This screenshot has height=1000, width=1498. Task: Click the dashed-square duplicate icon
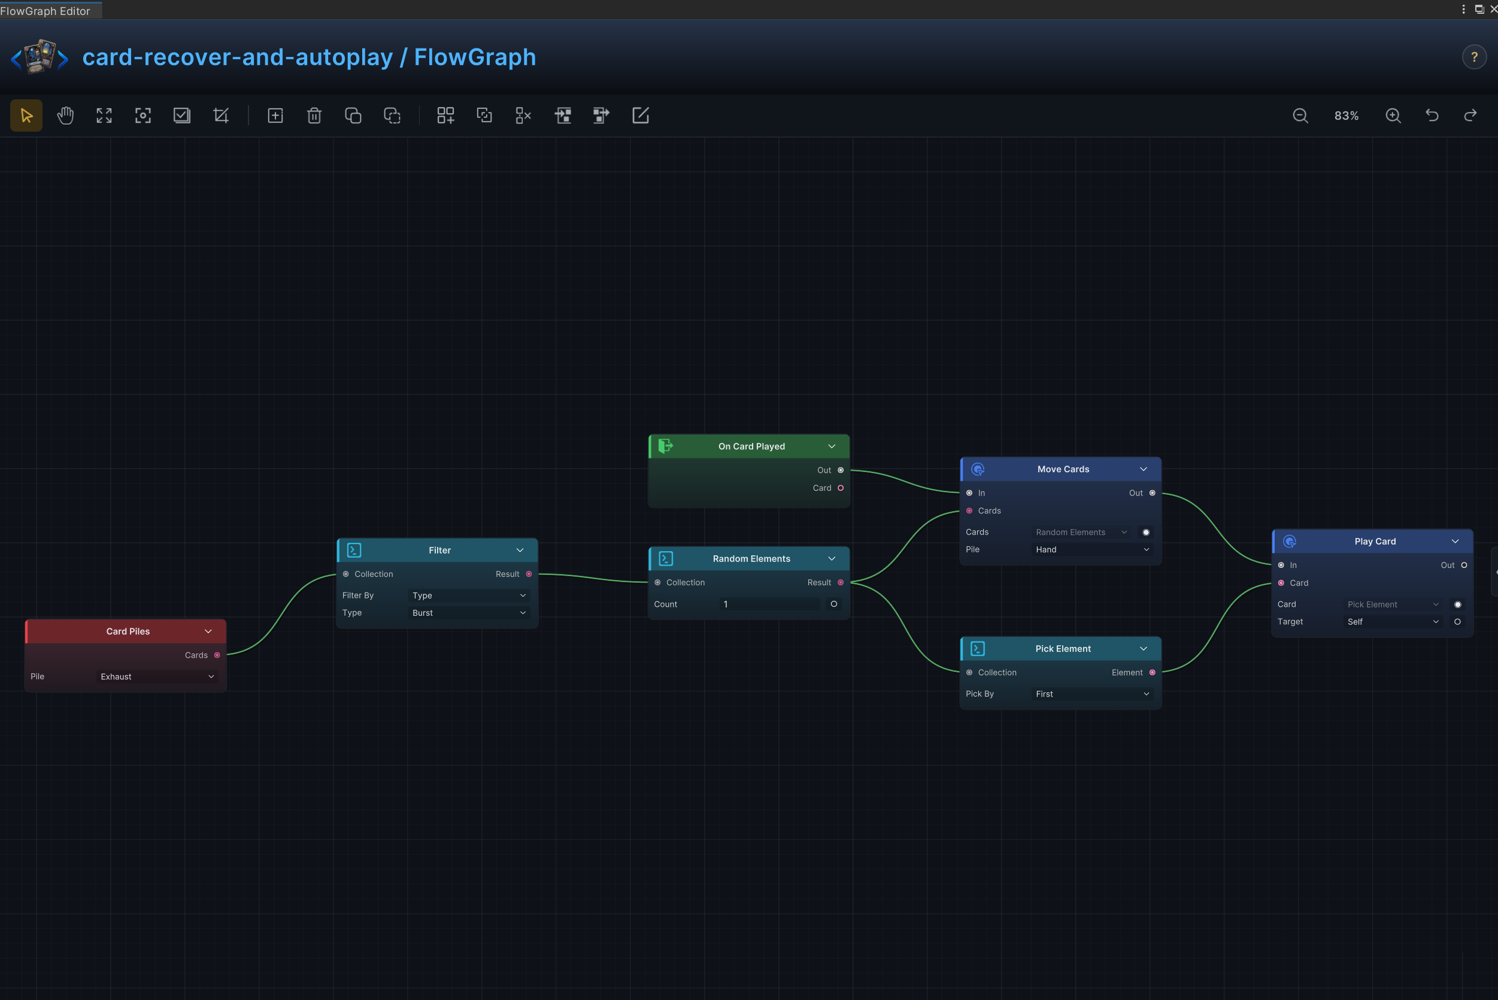[392, 115]
